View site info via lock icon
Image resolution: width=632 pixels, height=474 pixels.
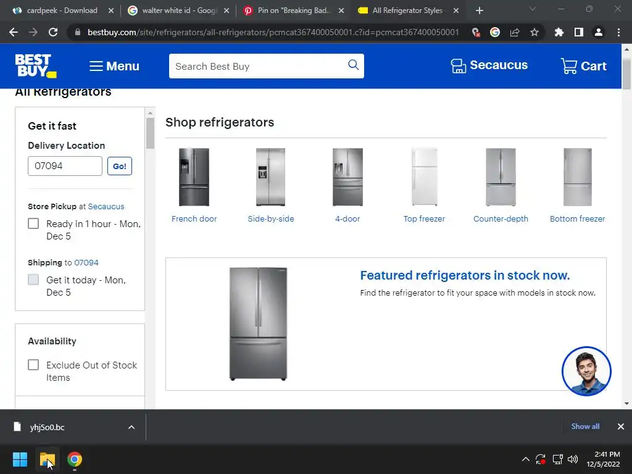coord(78,32)
